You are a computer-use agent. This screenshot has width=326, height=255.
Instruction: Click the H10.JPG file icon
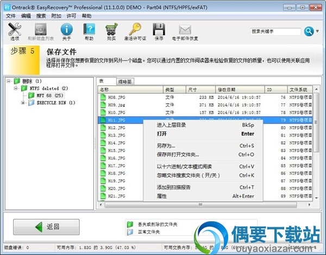click(x=103, y=113)
